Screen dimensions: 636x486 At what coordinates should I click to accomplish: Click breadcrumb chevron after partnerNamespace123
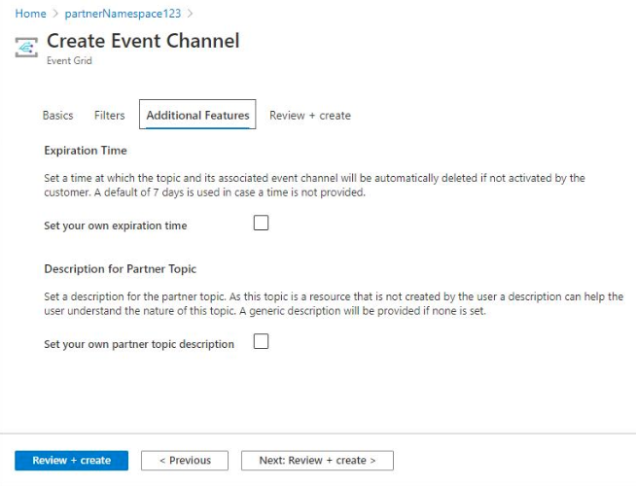(x=190, y=14)
